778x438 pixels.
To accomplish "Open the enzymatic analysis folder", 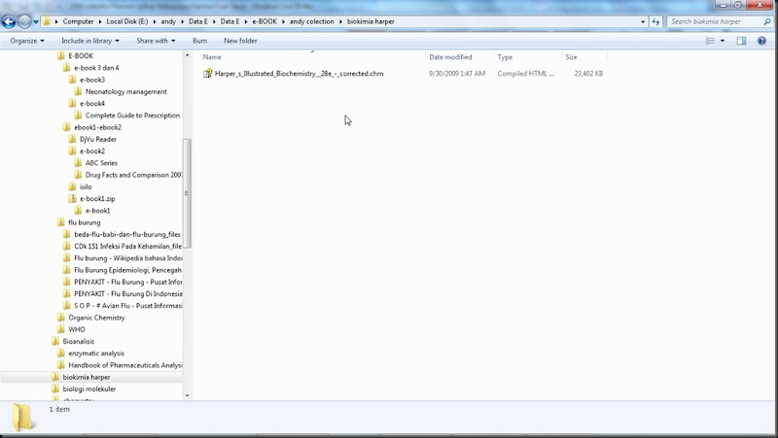I will [96, 354].
